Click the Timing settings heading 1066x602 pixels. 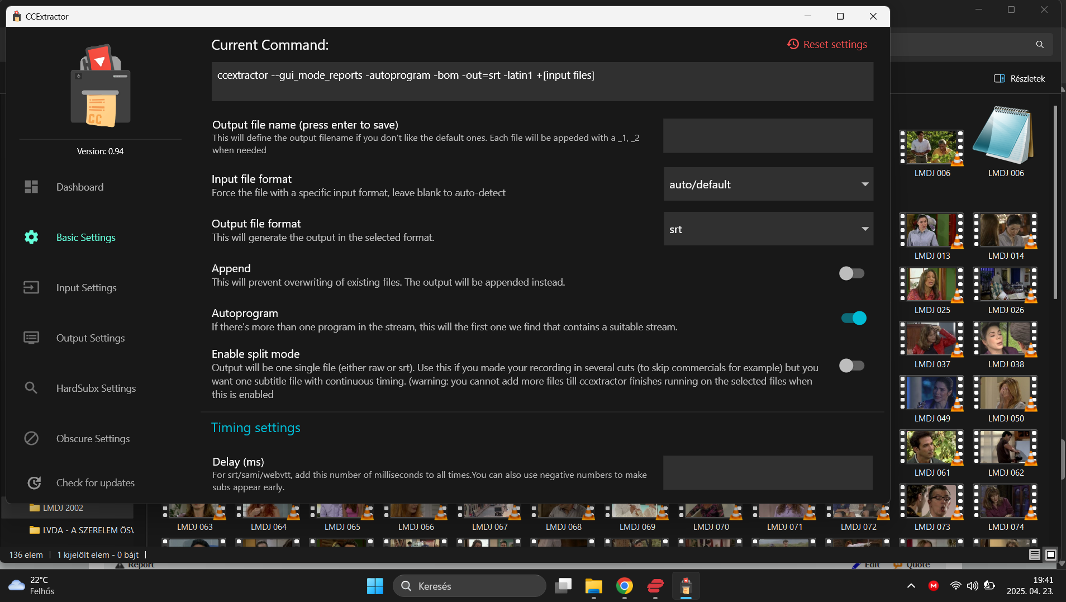pyautogui.click(x=256, y=428)
